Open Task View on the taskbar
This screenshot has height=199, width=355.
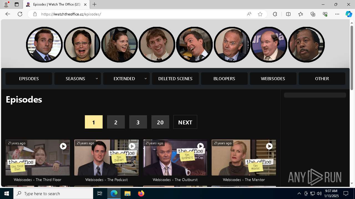(x=100, y=193)
